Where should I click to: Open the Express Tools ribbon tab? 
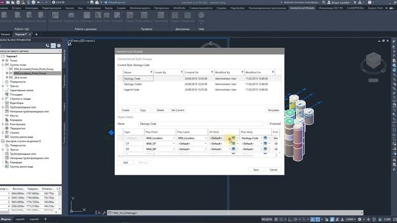(x=375, y=8)
